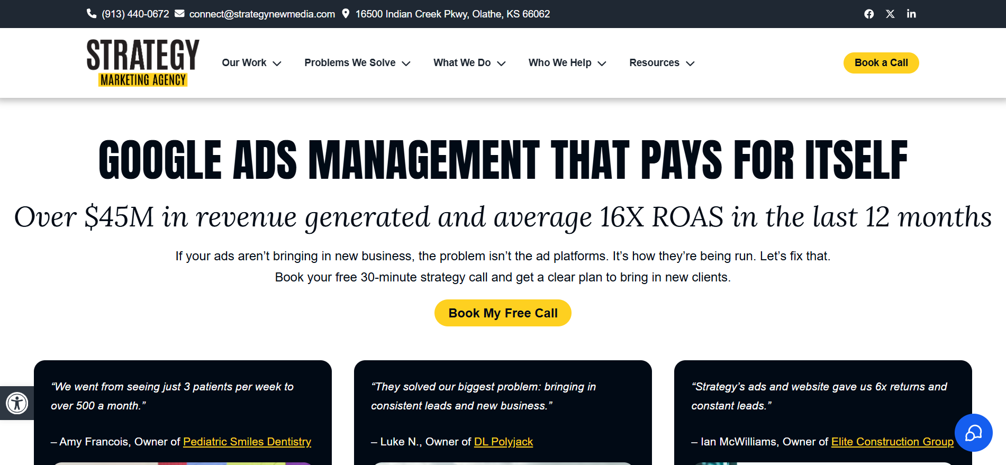
Task: Click the "6x returns" testimonial quote
Action: pos(819,396)
